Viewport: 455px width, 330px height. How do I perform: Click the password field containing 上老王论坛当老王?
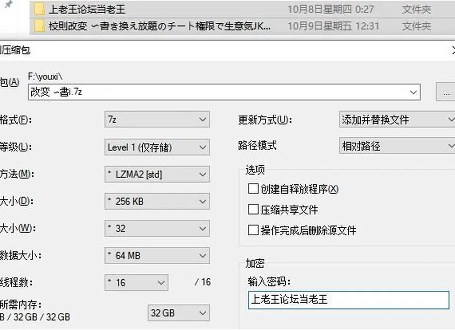coord(348,300)
